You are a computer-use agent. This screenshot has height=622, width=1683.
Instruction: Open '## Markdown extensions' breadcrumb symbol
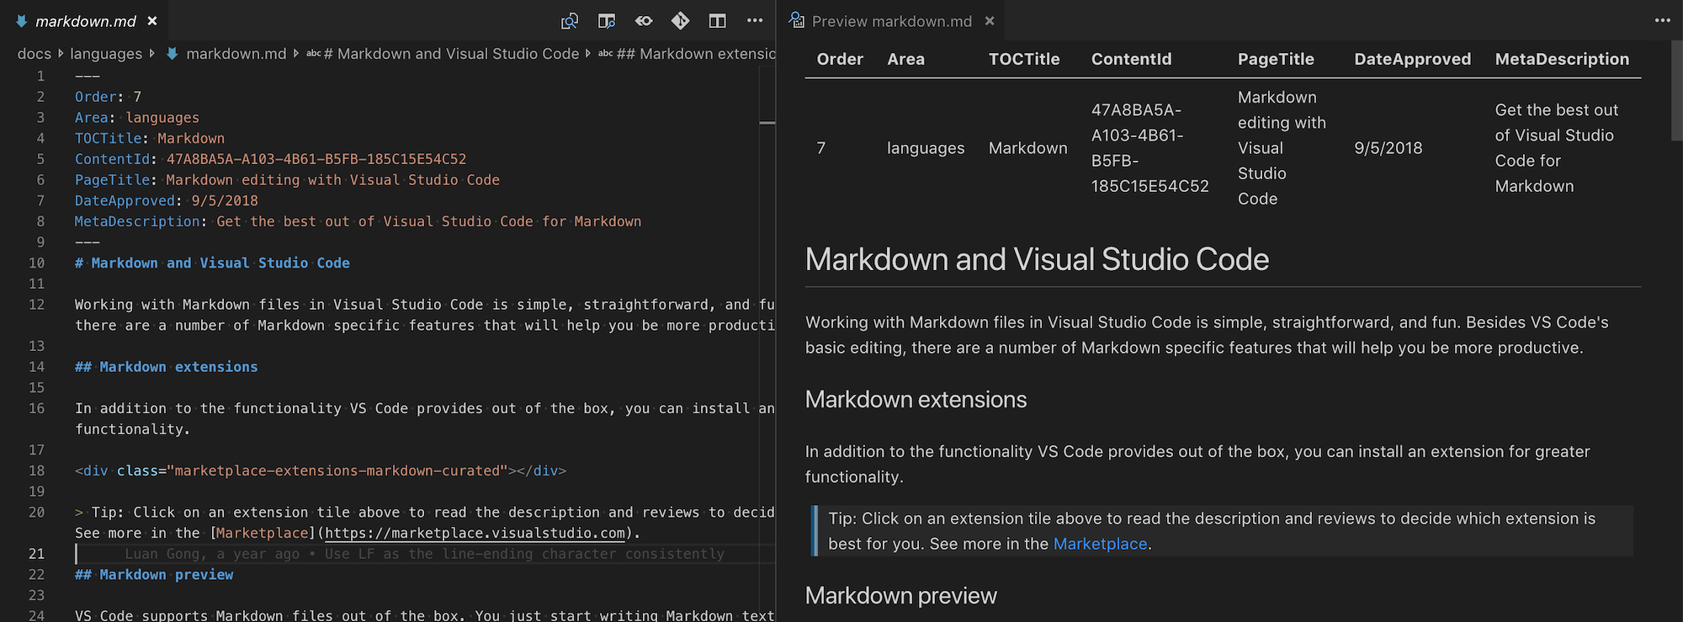click(x=696, y=54)
